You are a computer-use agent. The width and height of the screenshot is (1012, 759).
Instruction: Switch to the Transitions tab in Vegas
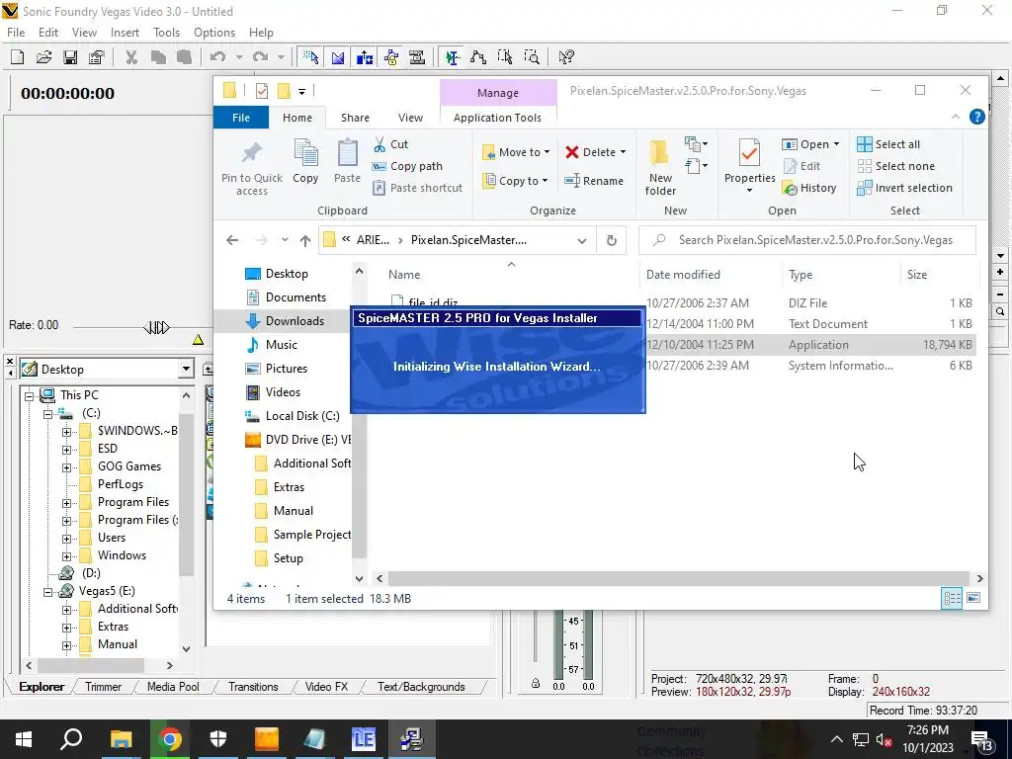point(253,687)
